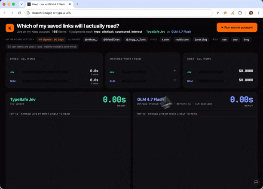
Task: Click the Jev $0.0000 cost value
Action: [x=246, y=71]
